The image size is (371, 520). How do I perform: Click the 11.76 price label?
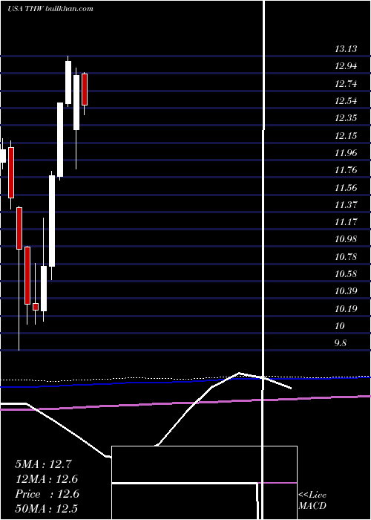pos(346,170)
